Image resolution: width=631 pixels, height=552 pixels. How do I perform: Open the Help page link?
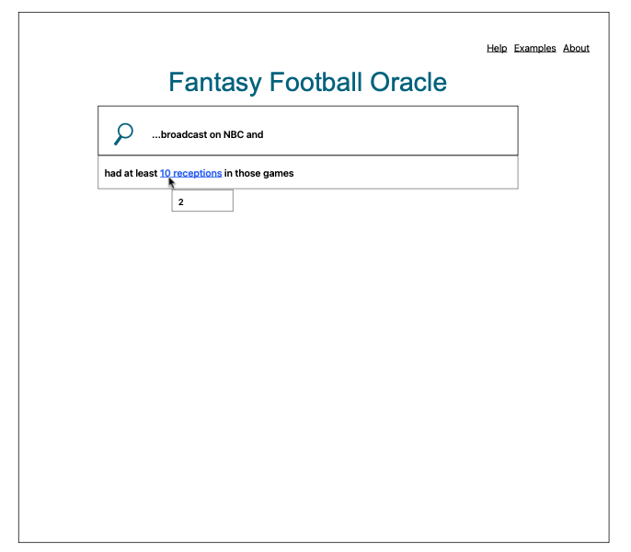pyautogui.click(x=497, y=48)
